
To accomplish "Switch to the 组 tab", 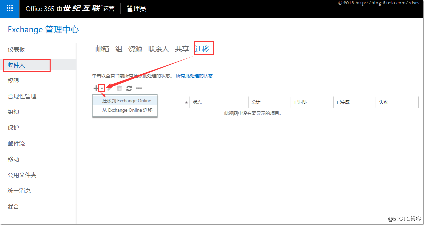I will pos(119,49).
